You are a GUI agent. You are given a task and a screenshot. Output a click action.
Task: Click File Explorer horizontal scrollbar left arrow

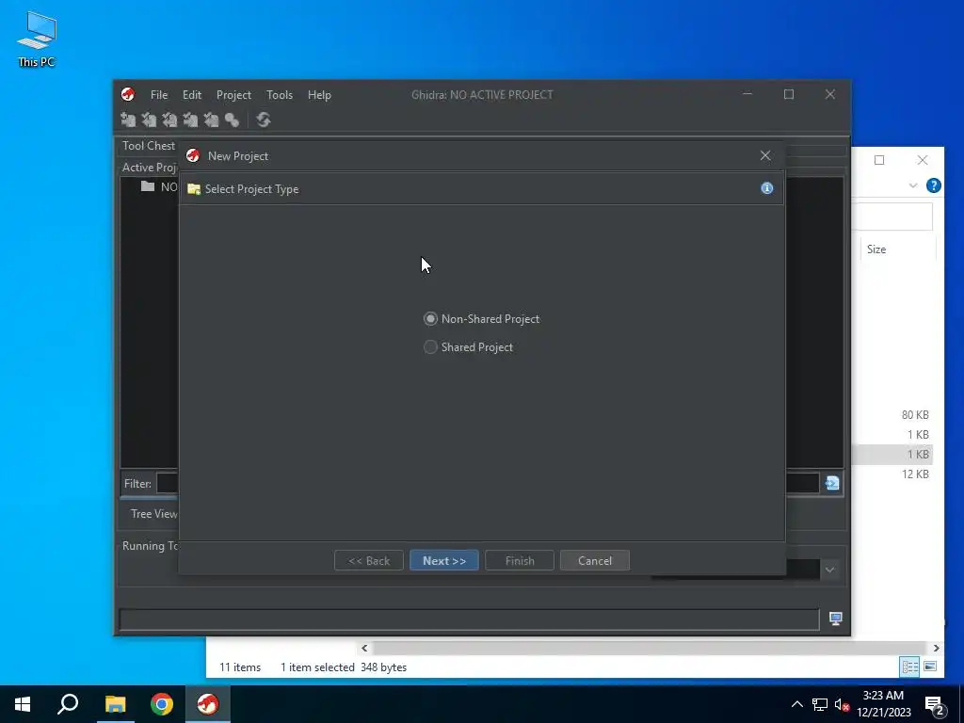364,648
